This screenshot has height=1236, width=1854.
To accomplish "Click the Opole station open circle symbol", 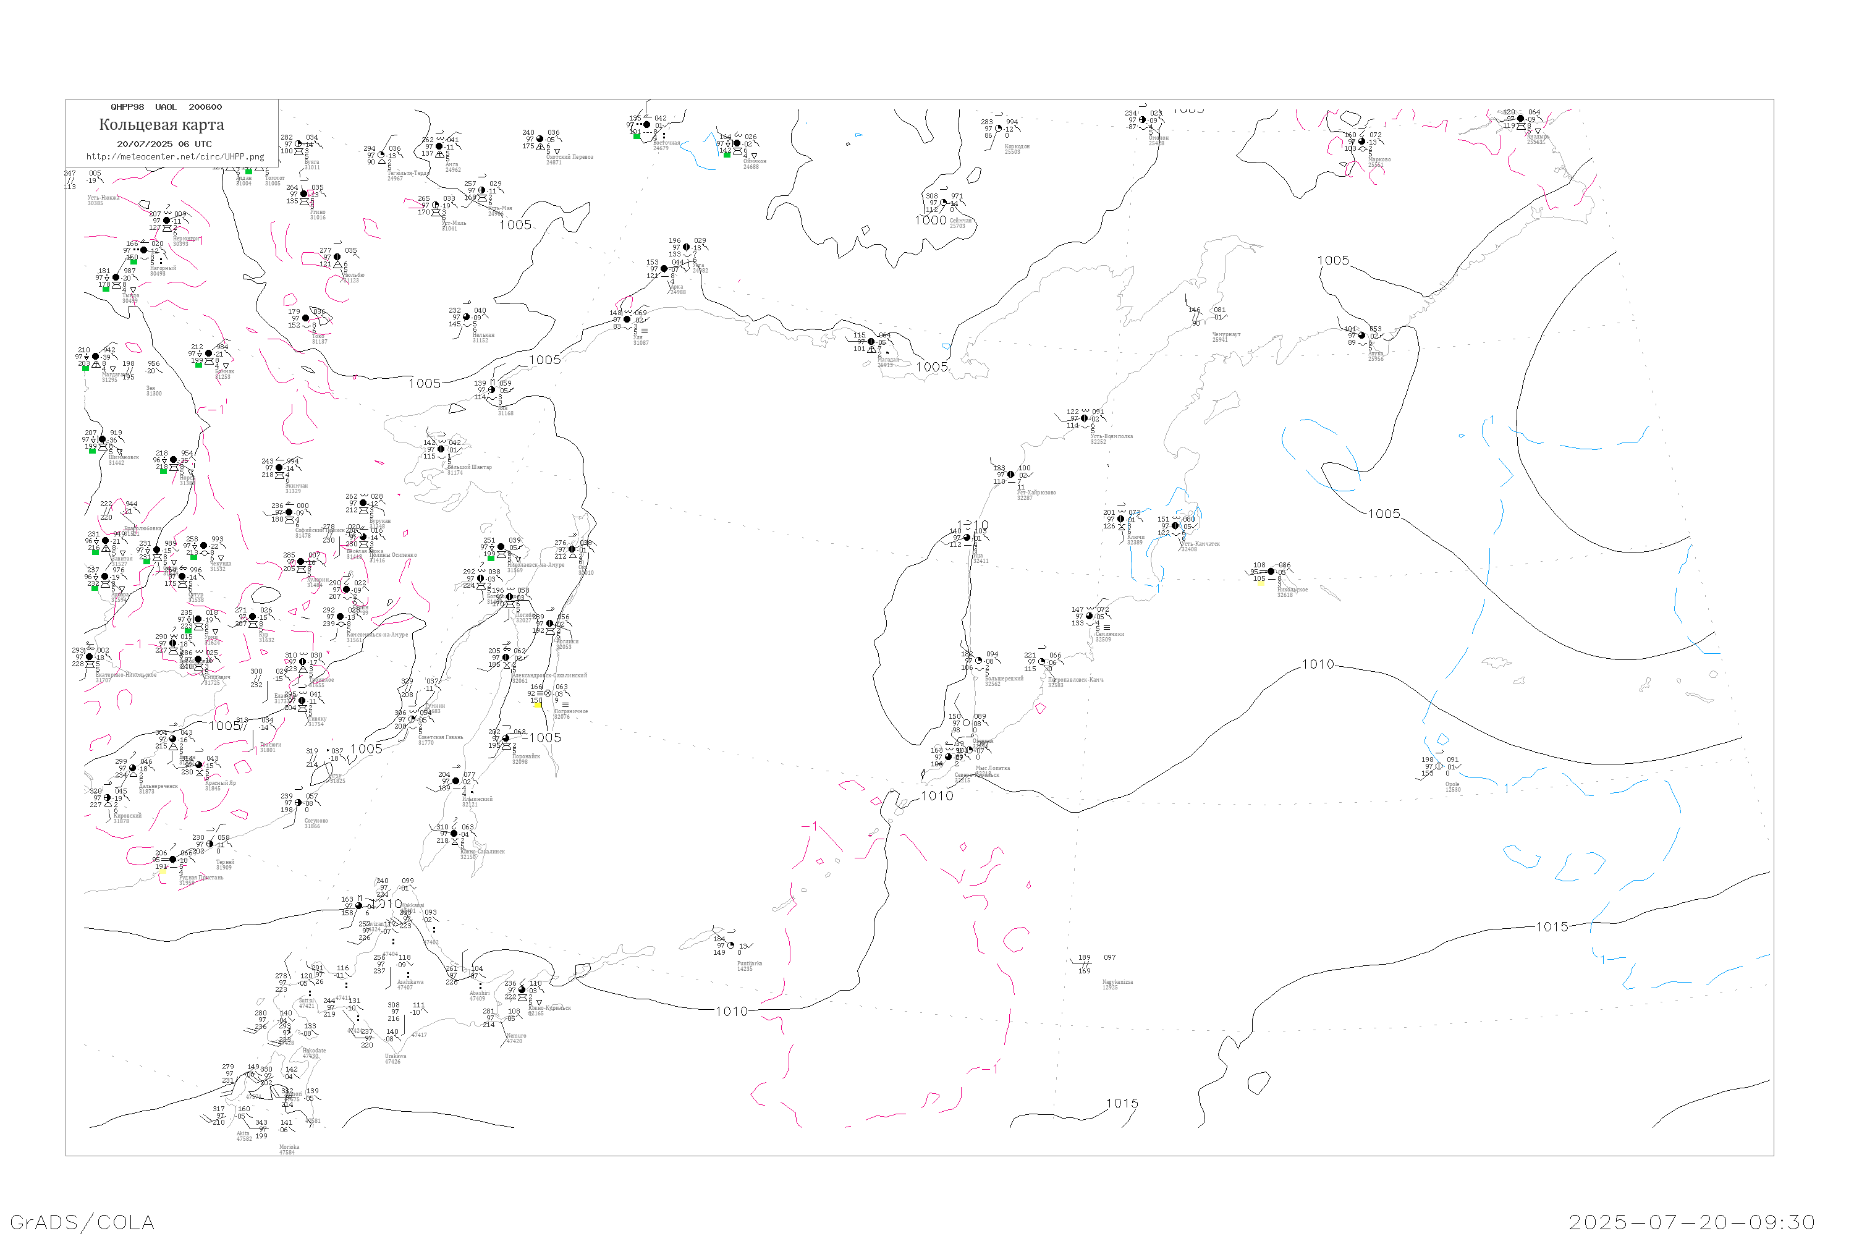I will (1439, 766).
